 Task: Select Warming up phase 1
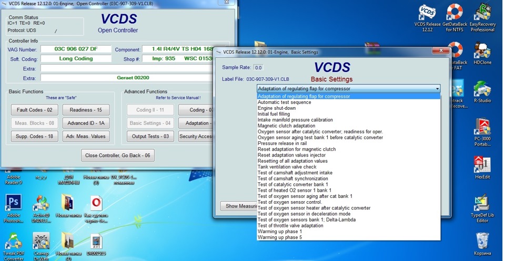pos(348,232)
